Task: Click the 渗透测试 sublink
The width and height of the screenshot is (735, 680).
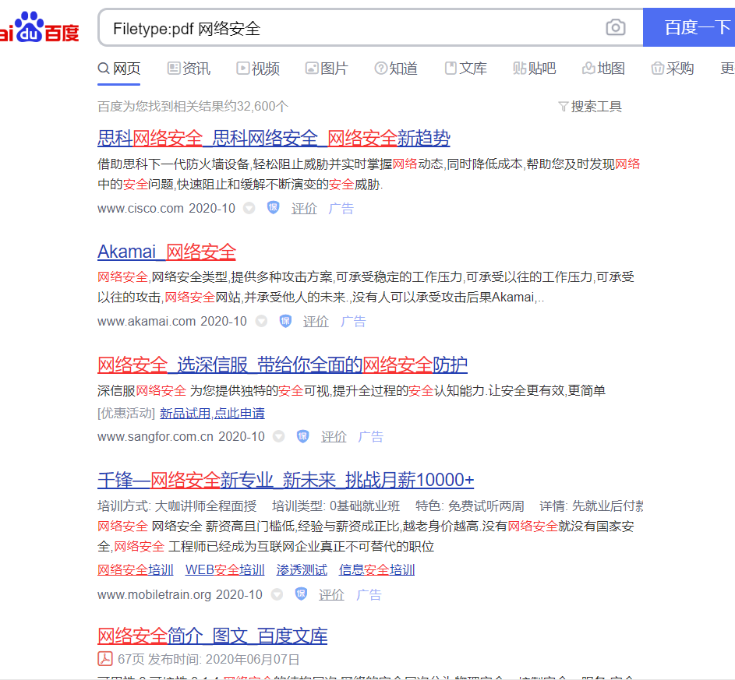Action: click(x=302, y=570)
